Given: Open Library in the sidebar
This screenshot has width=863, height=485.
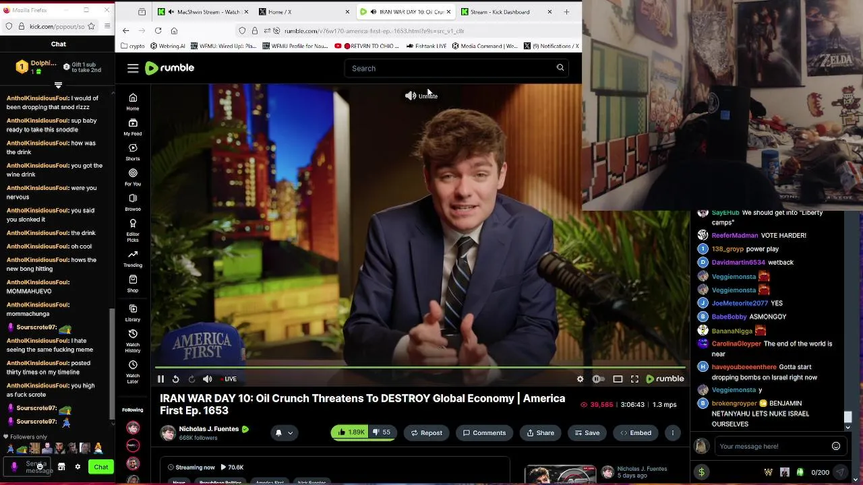Looking at the screenshot, I should pyautogui.click(x=133, y=313).
